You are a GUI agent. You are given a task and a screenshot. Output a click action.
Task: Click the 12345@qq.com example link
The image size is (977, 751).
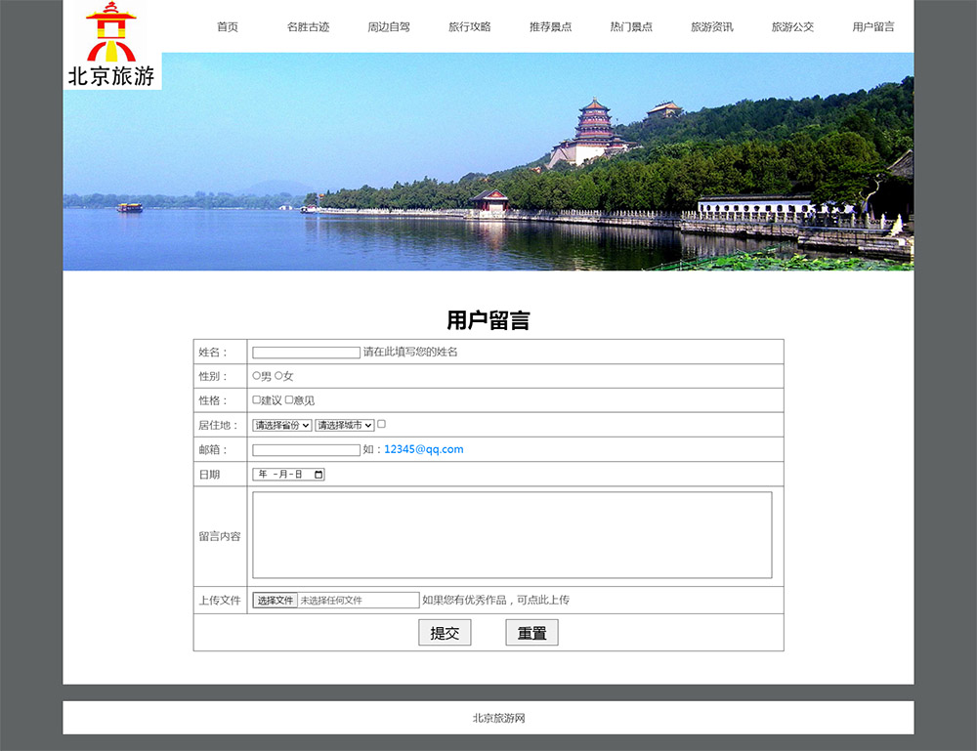(x=424, y=449)
